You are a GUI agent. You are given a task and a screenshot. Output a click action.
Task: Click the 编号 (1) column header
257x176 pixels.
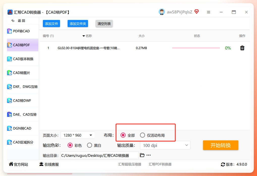pos(48,36)
